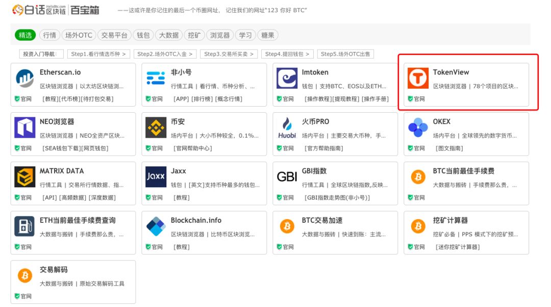The image size is (551, 307).
Task: Click Step4.提回钱包 navigation button
Action: [287, 54]
